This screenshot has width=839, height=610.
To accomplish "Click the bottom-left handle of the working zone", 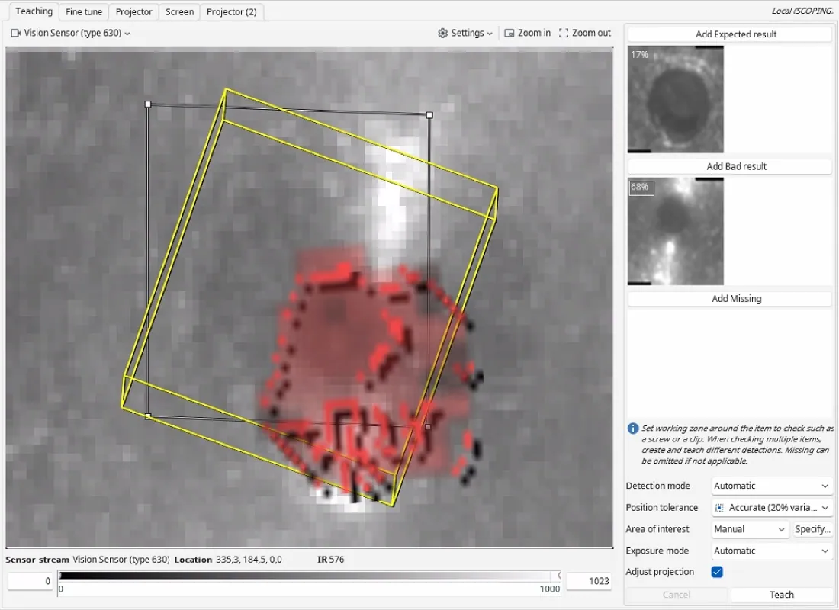I will click(x=148, y=416).
